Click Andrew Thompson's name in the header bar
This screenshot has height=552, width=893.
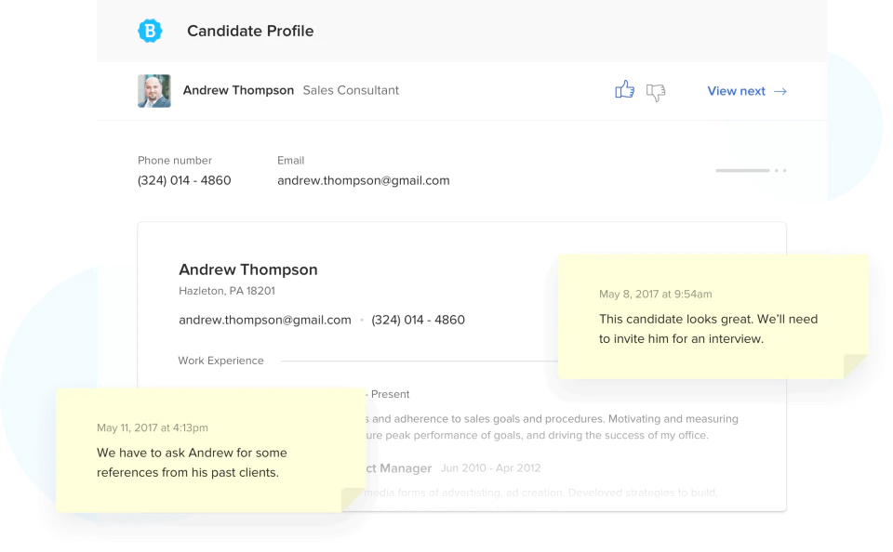click(239, 90)
